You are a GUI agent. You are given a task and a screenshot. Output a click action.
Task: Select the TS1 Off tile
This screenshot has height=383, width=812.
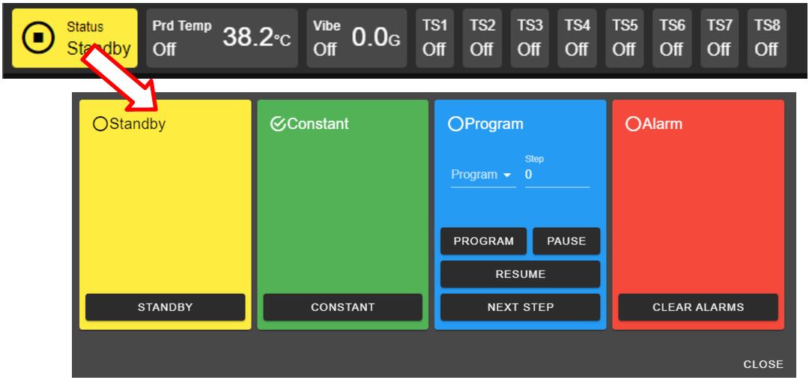coord(434,37)
